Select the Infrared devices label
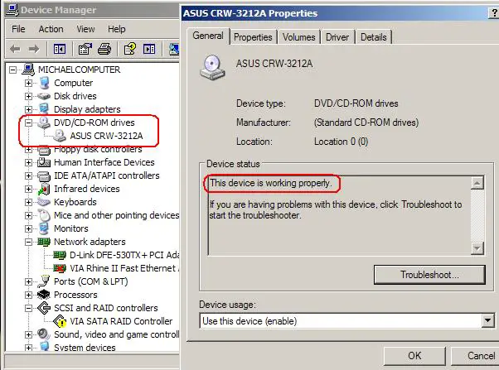 click(87, 189)
